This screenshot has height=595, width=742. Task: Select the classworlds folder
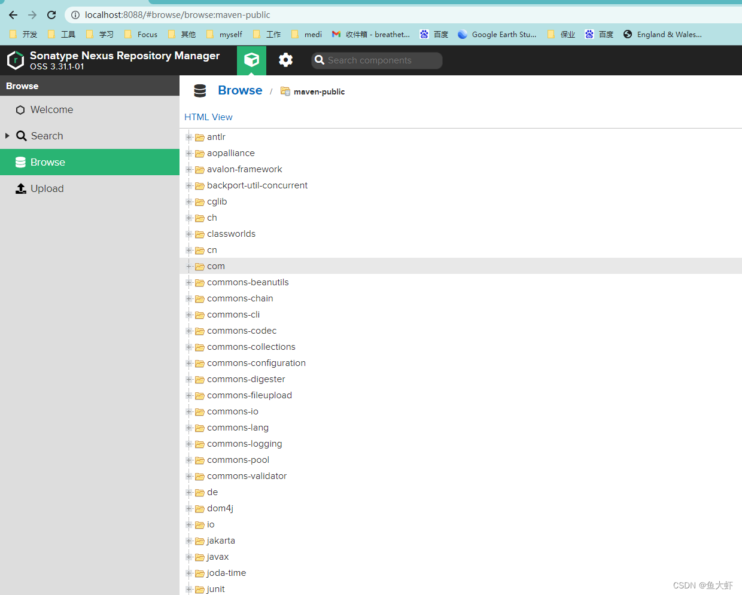pos(231,234)
